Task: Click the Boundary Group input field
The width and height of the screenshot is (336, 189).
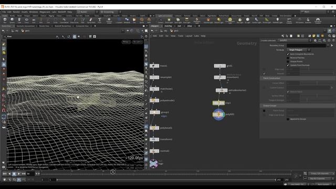Action: (306, 46)
